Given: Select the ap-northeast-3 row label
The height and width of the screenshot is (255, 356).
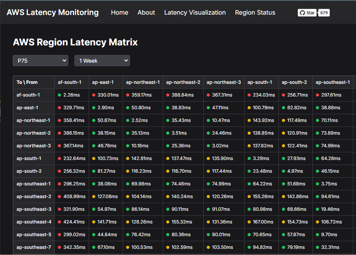Looking at the screenshot, I should coord(34,146).
